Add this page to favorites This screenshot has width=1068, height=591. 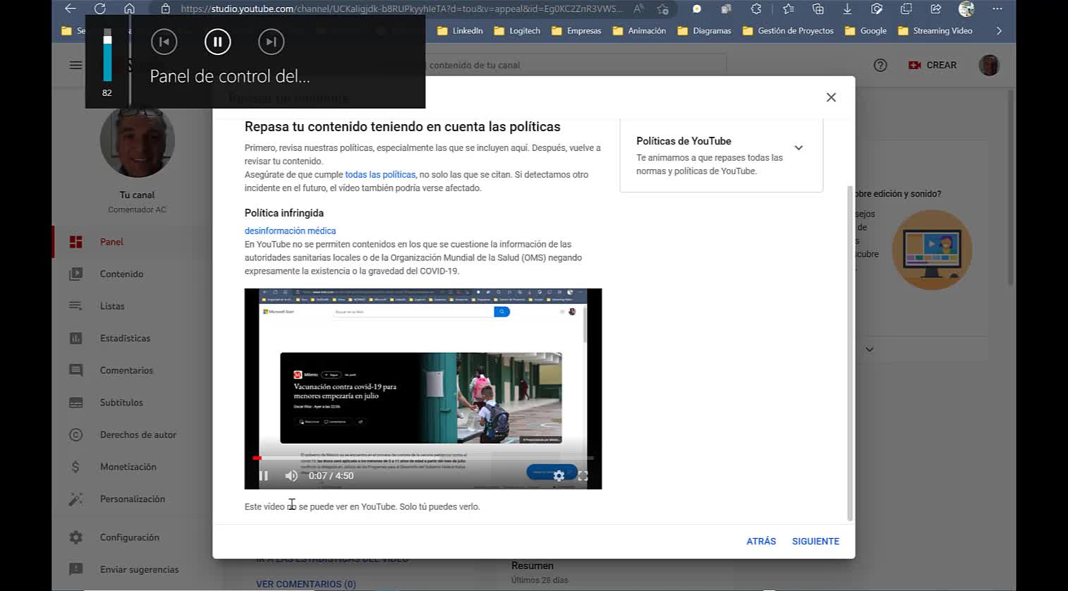pyautogui.click(x=663, y=8)
